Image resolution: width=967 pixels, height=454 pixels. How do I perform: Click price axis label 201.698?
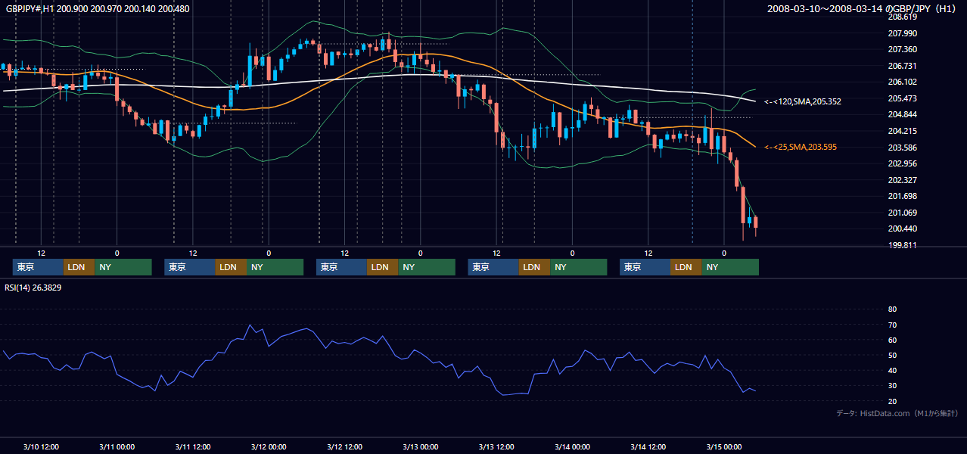click(902, 196)
